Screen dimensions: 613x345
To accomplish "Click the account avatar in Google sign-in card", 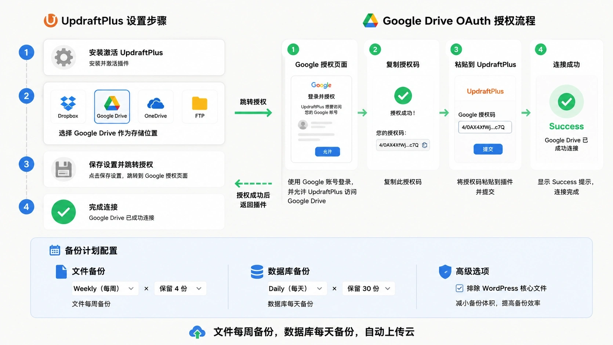I will click(303, 125).
